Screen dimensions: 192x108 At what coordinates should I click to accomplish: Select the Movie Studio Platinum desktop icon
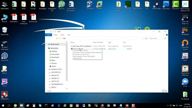pos(185,6)
